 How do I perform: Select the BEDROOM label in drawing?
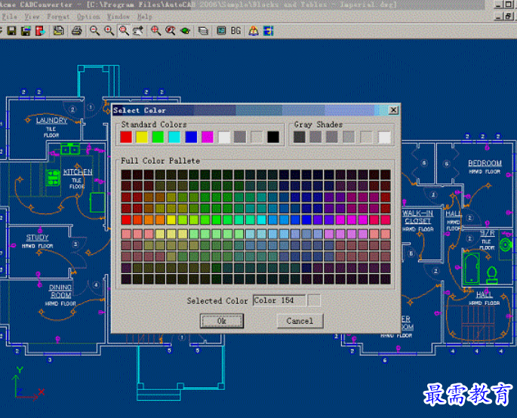(x=485, y=163)
